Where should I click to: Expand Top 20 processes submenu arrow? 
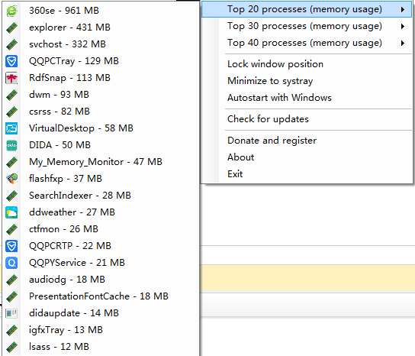coord(403,9)
